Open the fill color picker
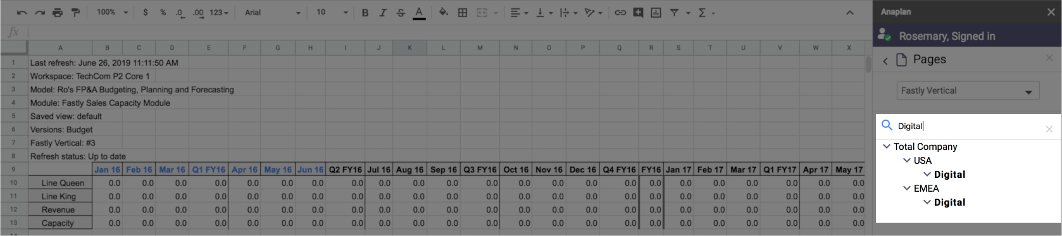The image size is (1062, 236). [x=443, y=13]
